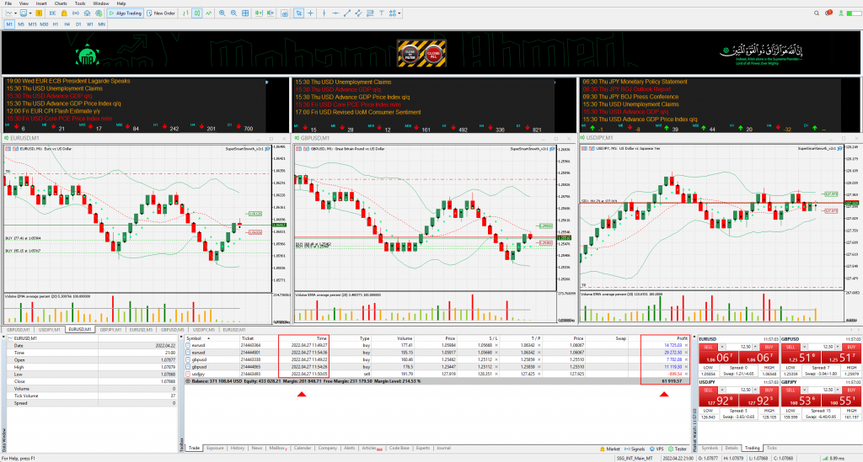Open the Charts menu
The height and width of the screenshot is (462, 863).
tap(60, 3)
